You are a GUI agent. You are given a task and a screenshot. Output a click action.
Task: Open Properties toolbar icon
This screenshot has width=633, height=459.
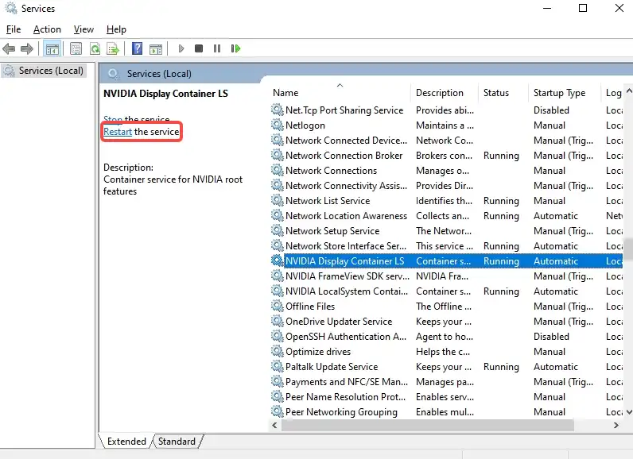pyautogui.click(x=76, y=48)
